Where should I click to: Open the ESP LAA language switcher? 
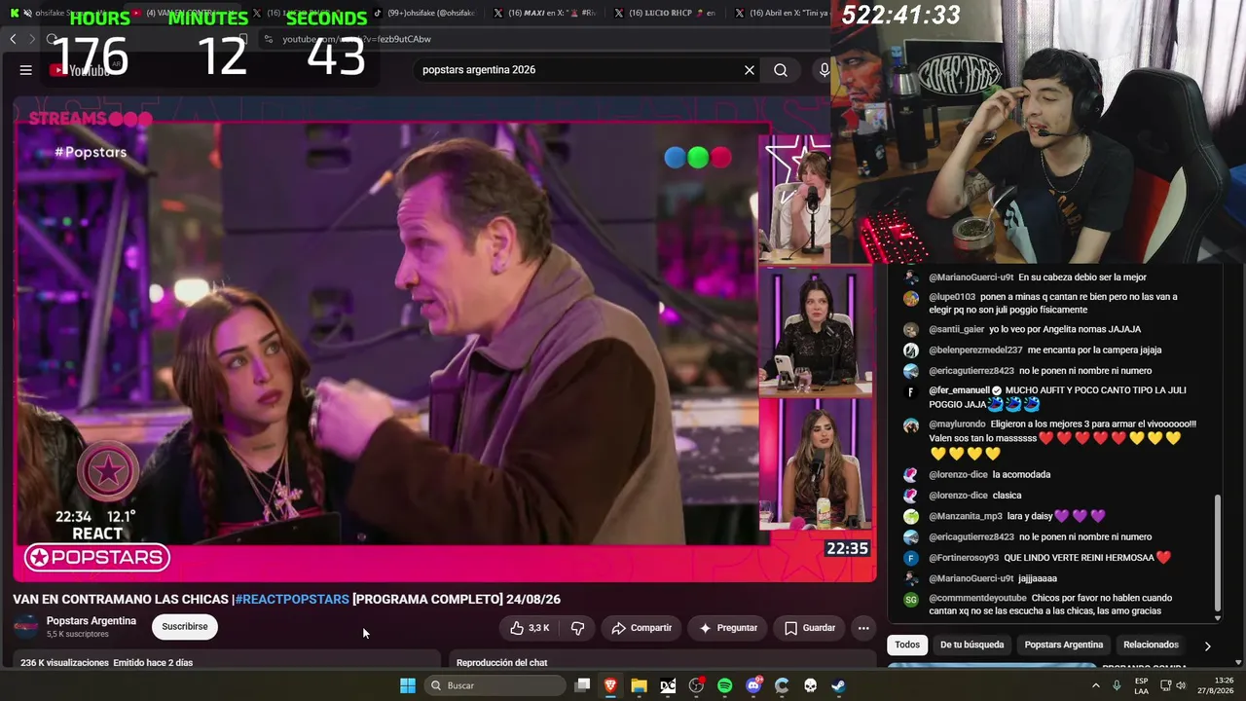(x=1141, y=685)
